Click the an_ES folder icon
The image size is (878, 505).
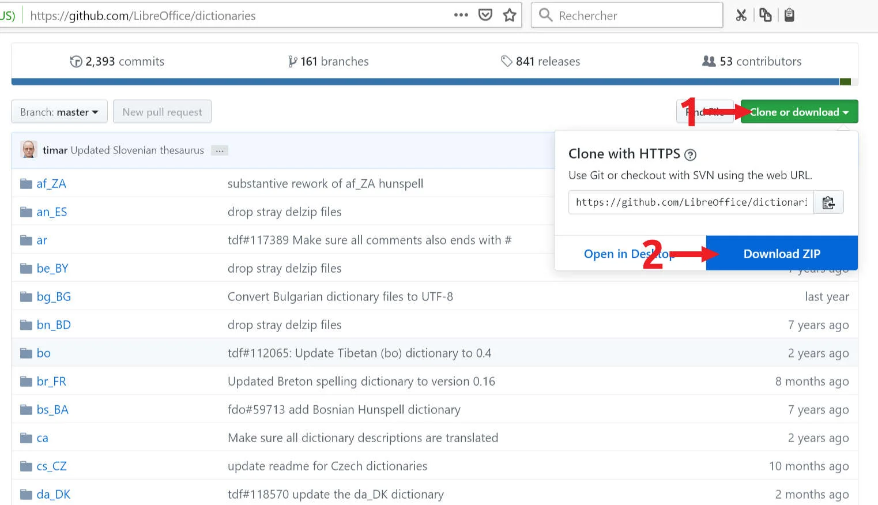(26, 212)
